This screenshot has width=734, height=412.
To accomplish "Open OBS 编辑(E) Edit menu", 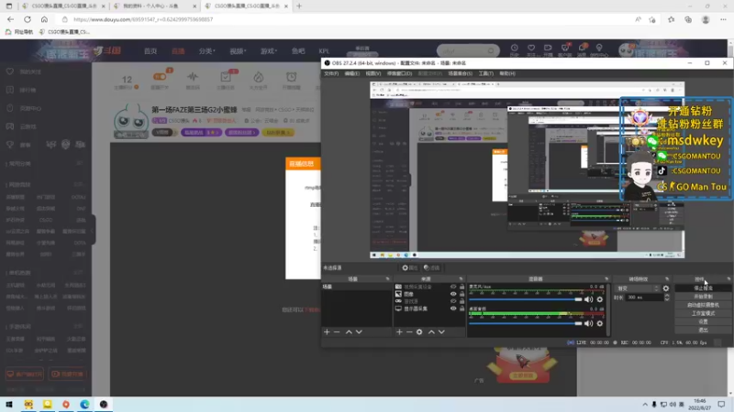I will pyautogui.click(x=352, y=73).
